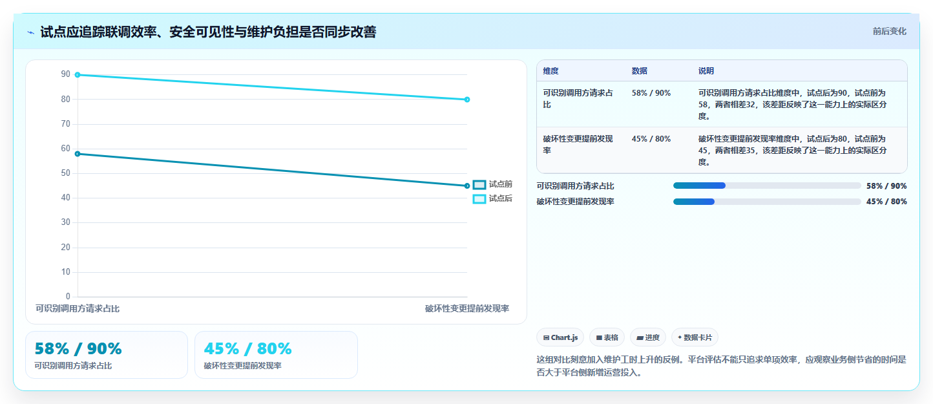Click the lightning icon beside the title

pos(30,32)
